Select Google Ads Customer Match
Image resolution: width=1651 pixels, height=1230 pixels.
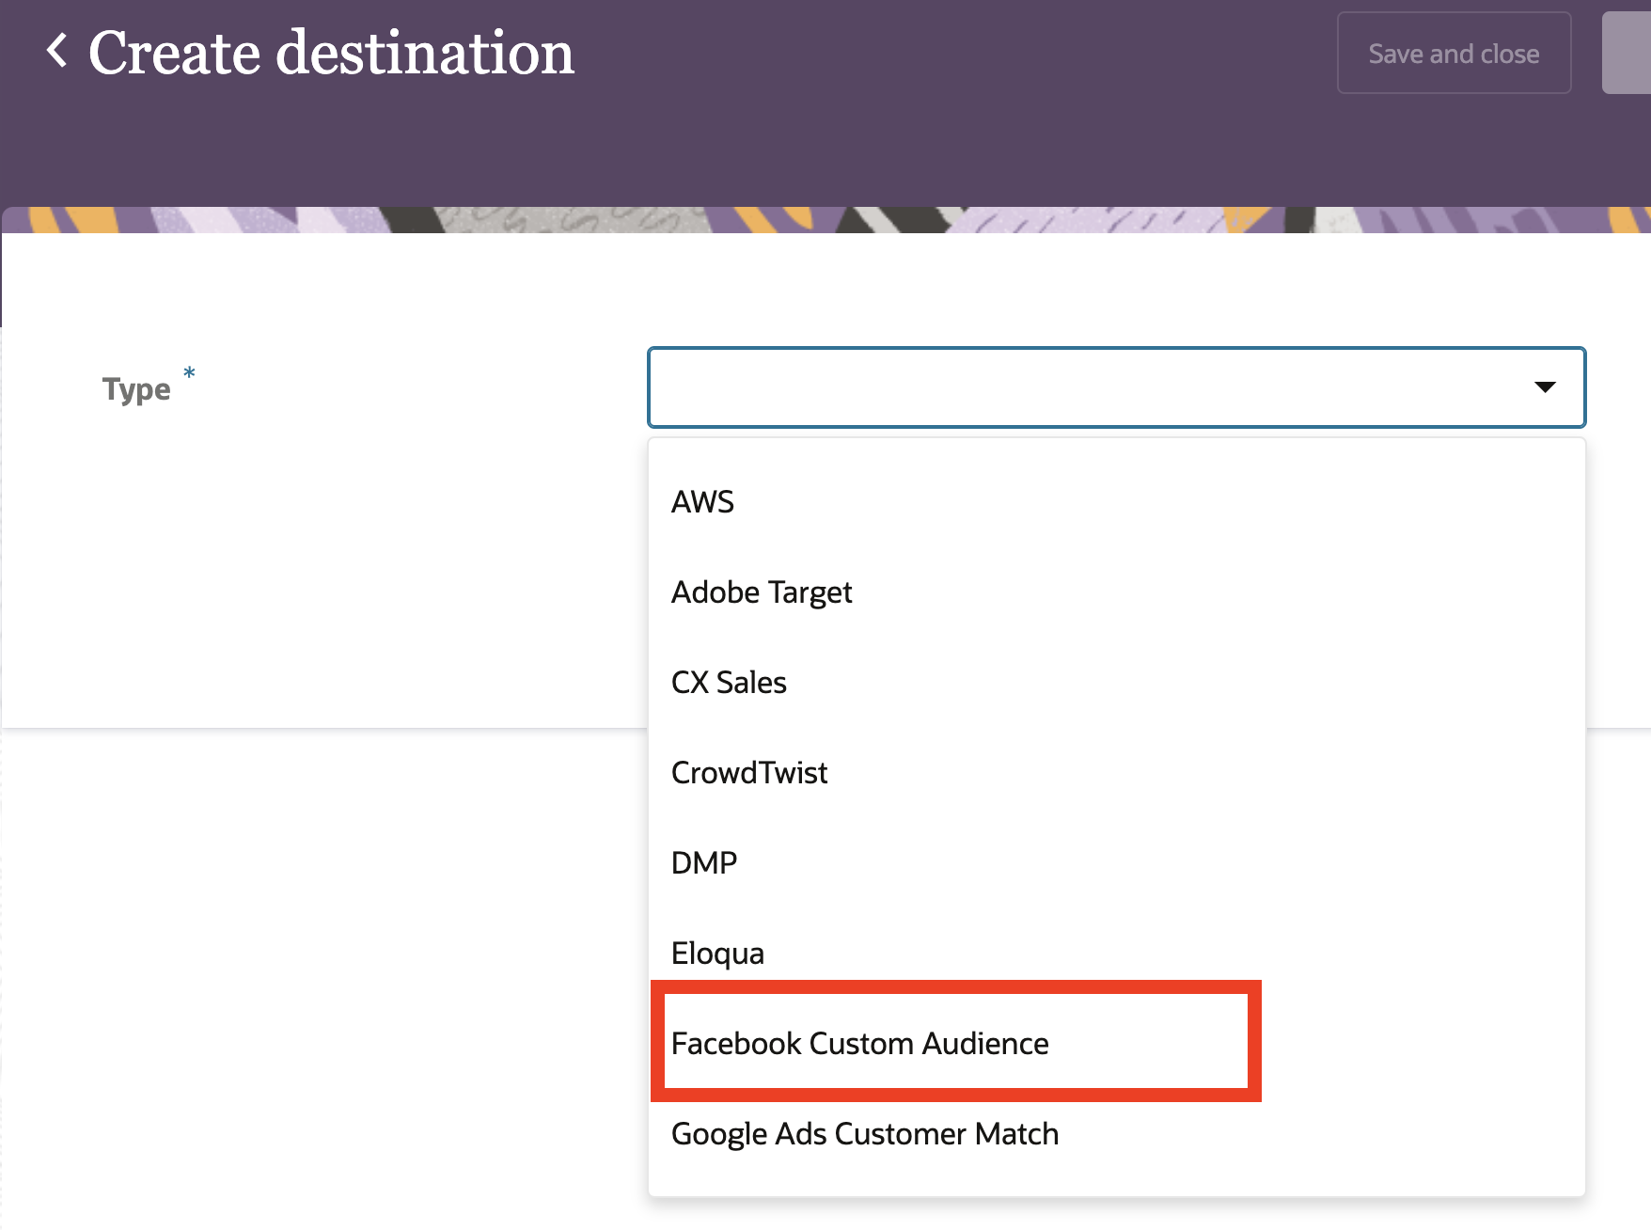coord(1116,1134)
